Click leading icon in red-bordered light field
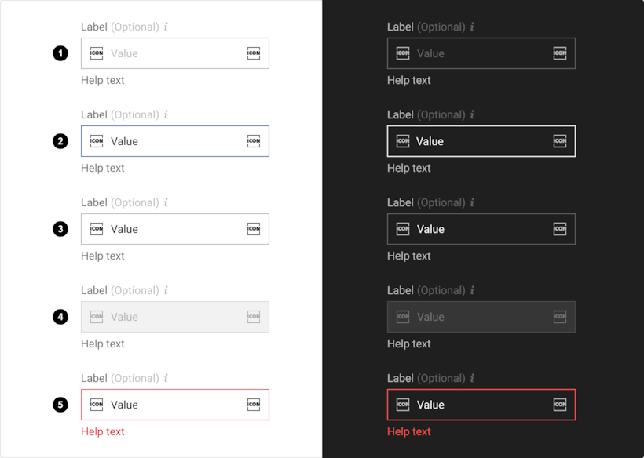 (x=97, y=405)
